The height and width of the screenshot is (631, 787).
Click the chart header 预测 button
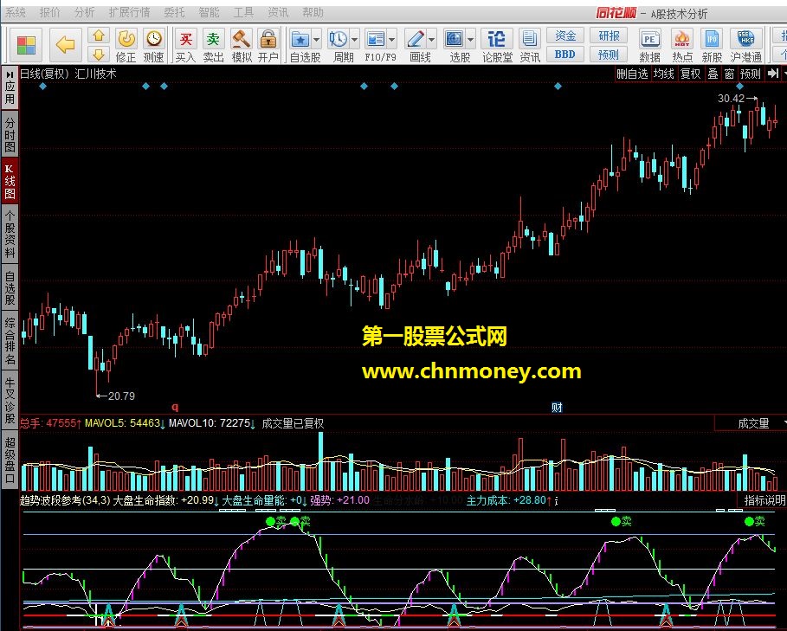(x=751, y=74)
